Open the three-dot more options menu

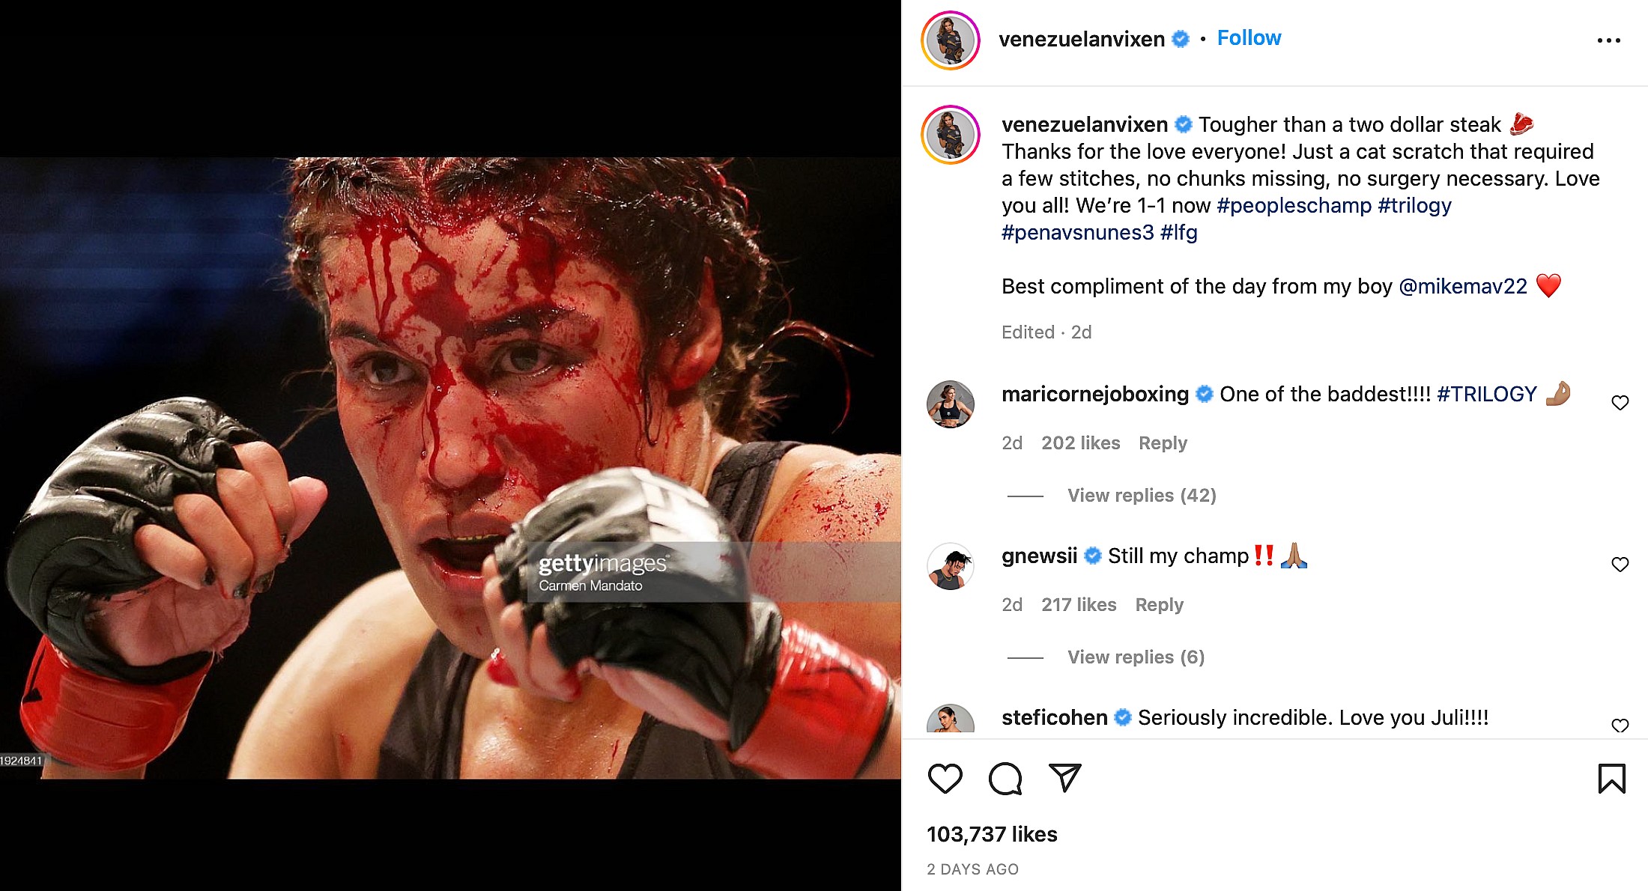point(1608,40)
